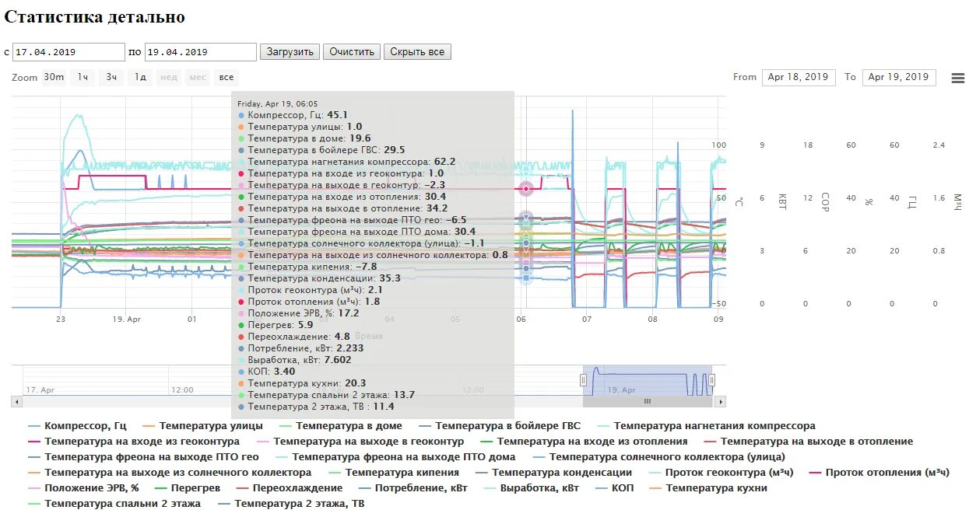
Task: Select the все zoom range
Action: [x=226, y=77]
